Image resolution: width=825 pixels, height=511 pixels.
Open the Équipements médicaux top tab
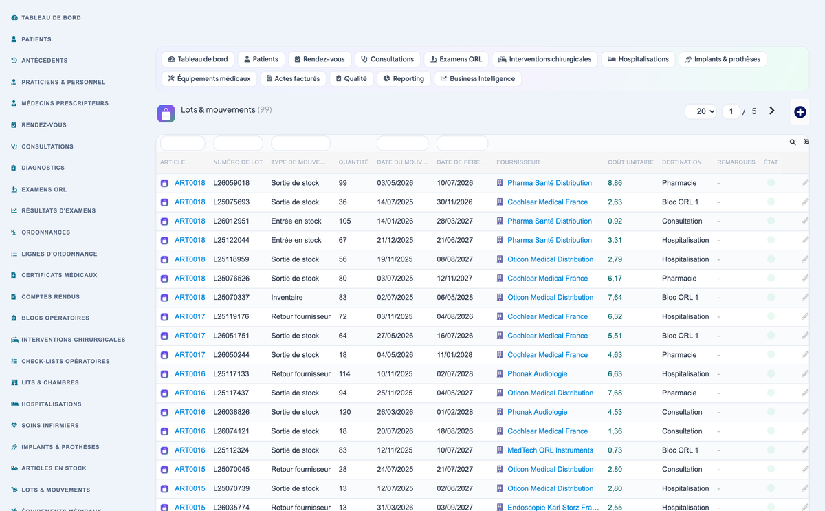[x=209, y=79]
